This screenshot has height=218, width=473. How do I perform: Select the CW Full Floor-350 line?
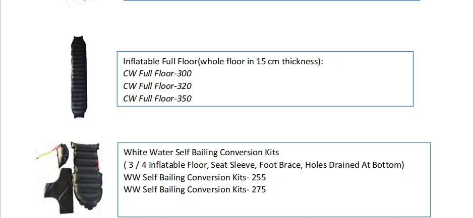tap(157, 98)
